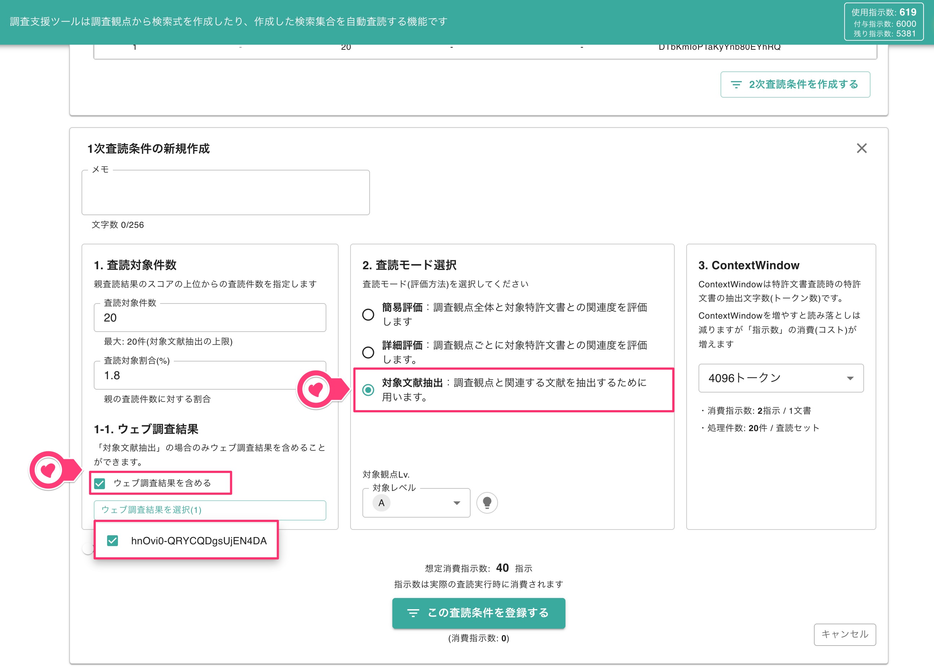934x669 pixels.
Task: Click the text 最大: 20件(対象文献抽出の上限)
Action: click(x=168, y=341)
